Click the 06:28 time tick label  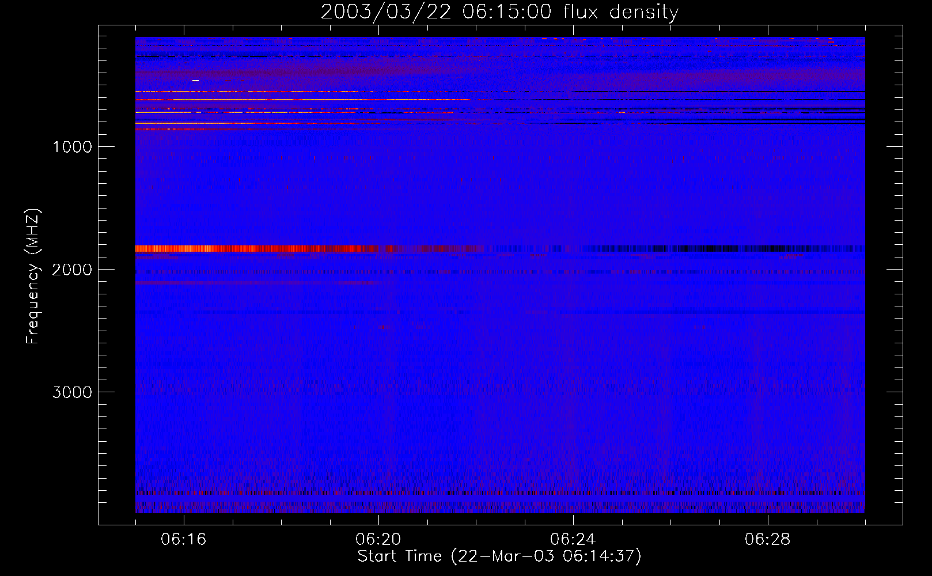(x=768, y=540)
